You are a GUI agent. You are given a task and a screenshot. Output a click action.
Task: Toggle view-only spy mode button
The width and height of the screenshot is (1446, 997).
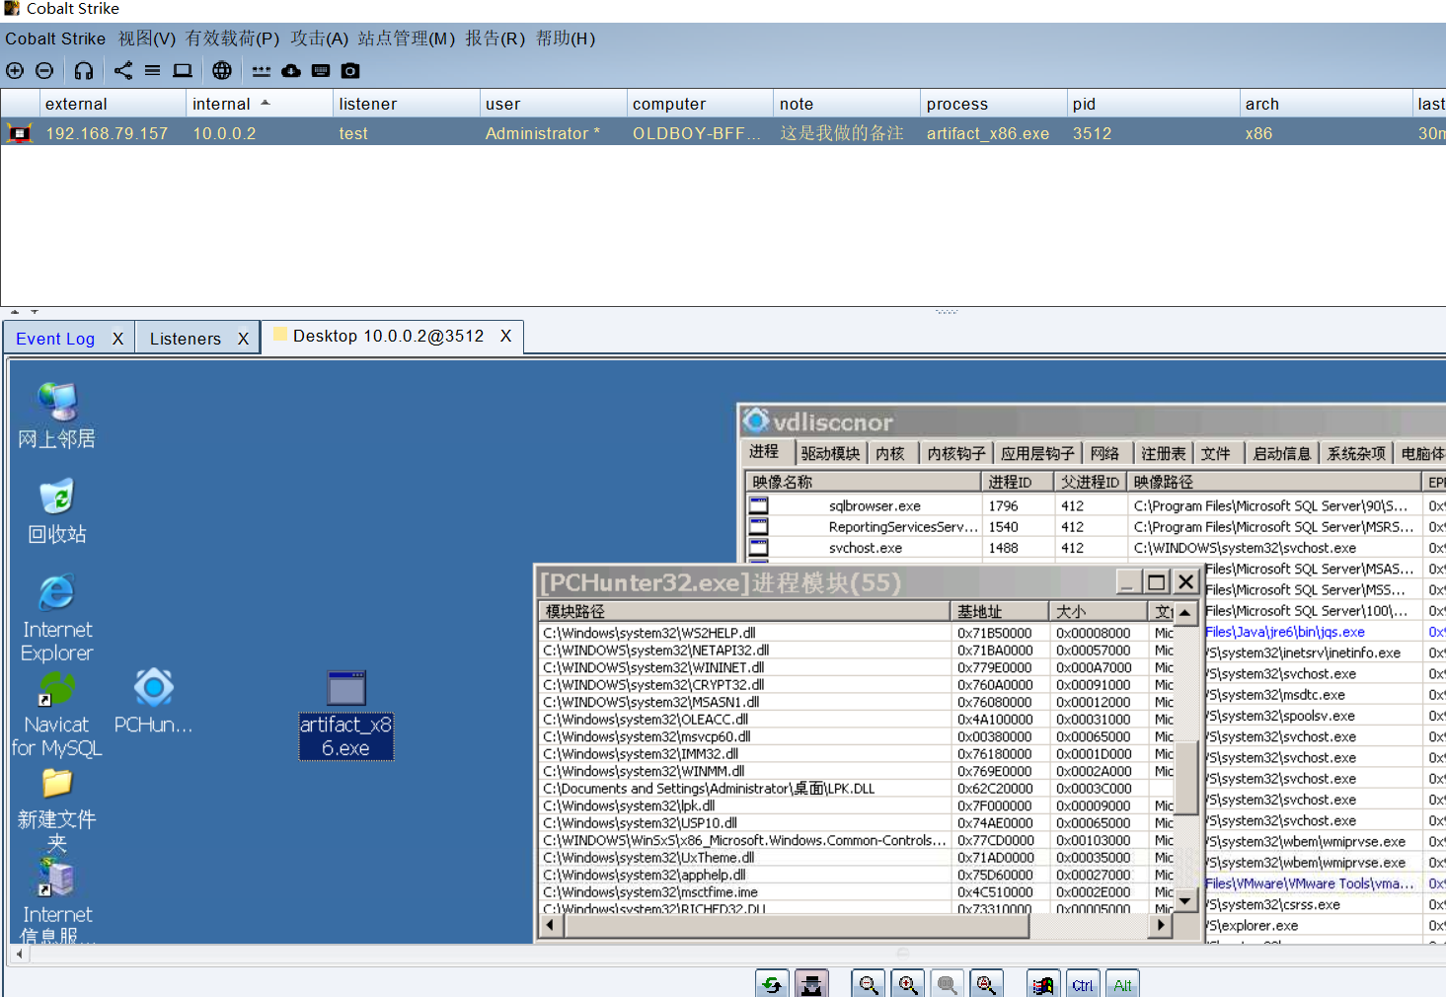811,983
